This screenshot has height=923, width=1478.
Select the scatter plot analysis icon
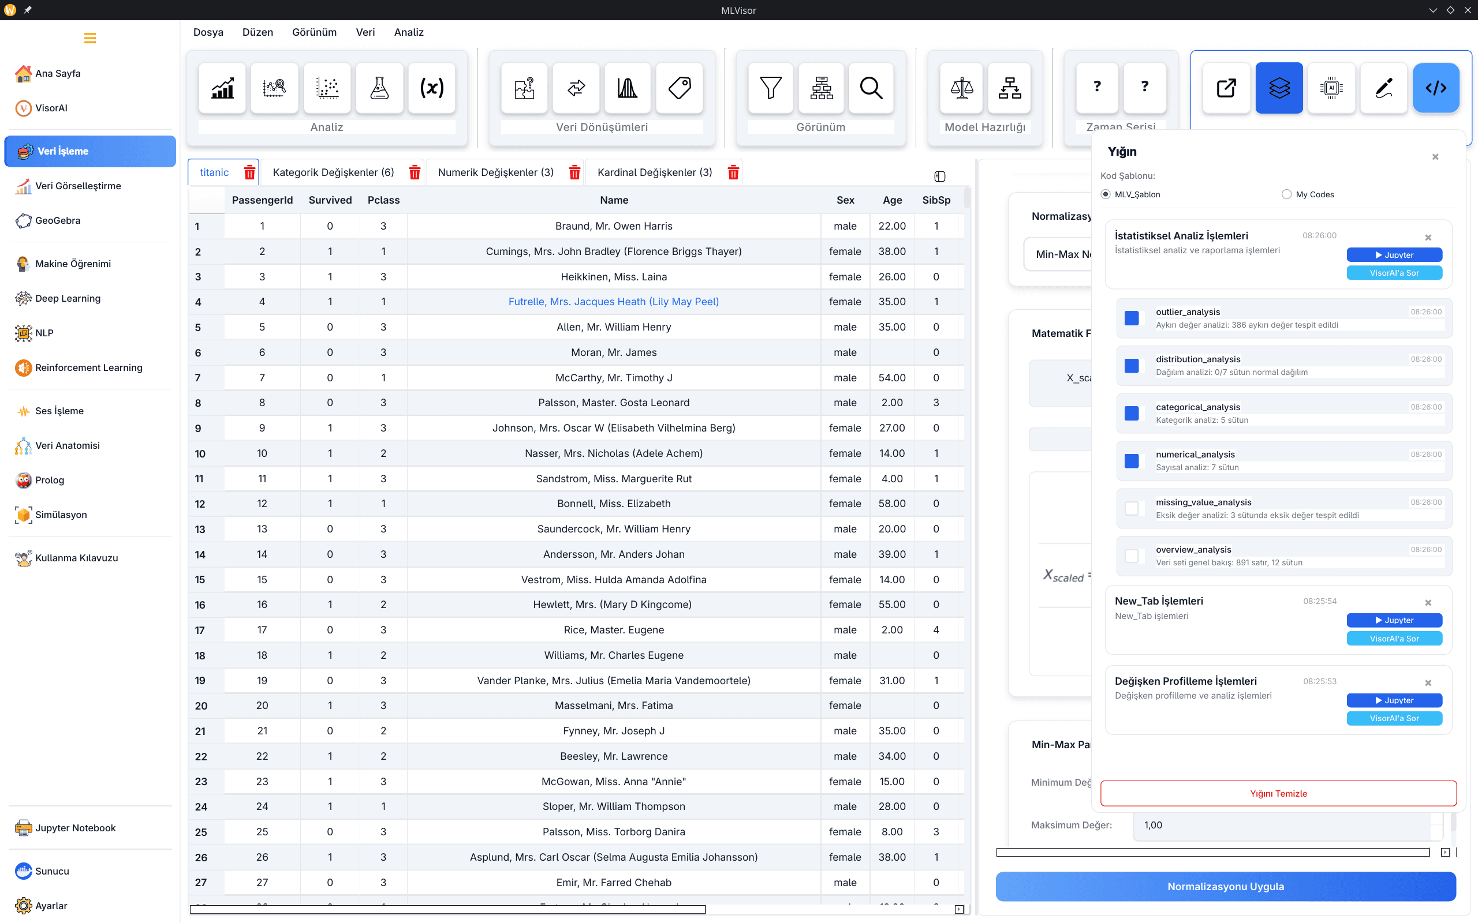pyautogui.click(x=327, y=88)
